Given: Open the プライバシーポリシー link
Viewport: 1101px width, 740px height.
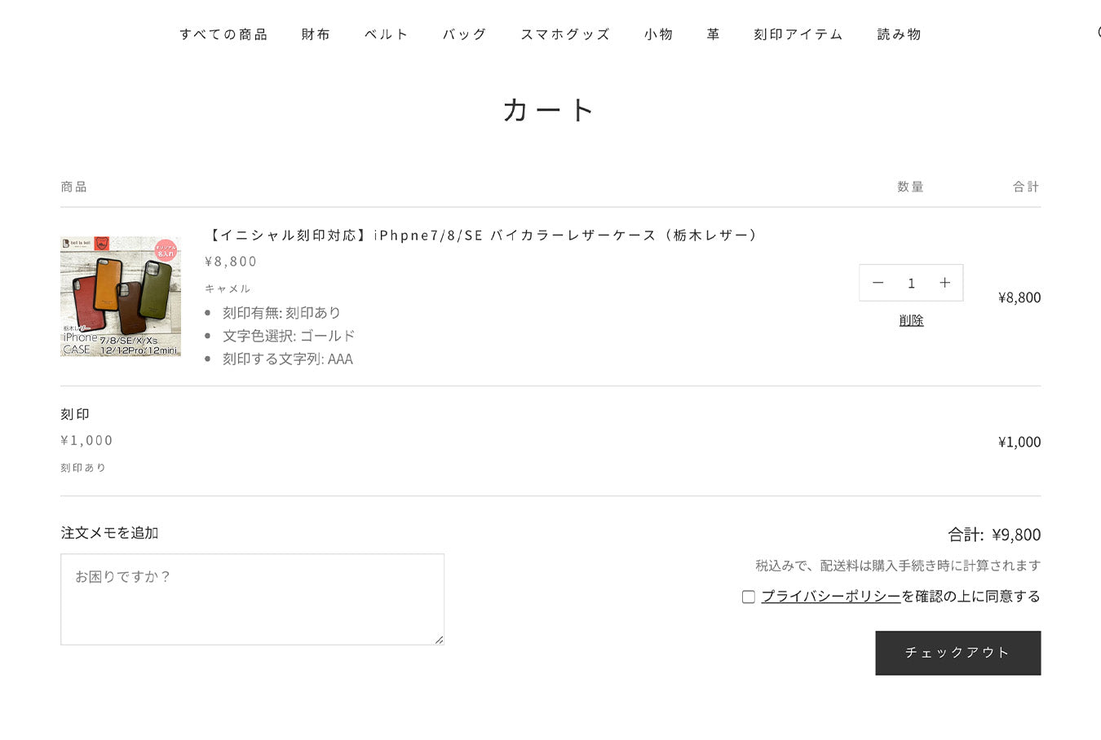Looking at the screenshot, I should pyautogui.click(x=830, y=597).
